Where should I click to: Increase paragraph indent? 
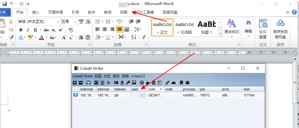[138, 22]
